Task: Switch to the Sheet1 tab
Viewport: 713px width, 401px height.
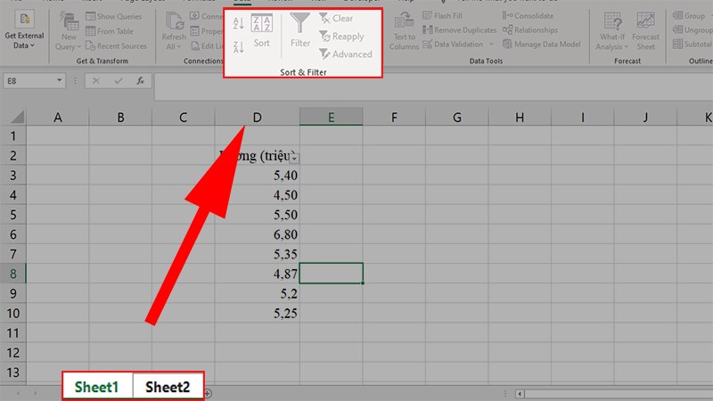Action: (97, 387)
